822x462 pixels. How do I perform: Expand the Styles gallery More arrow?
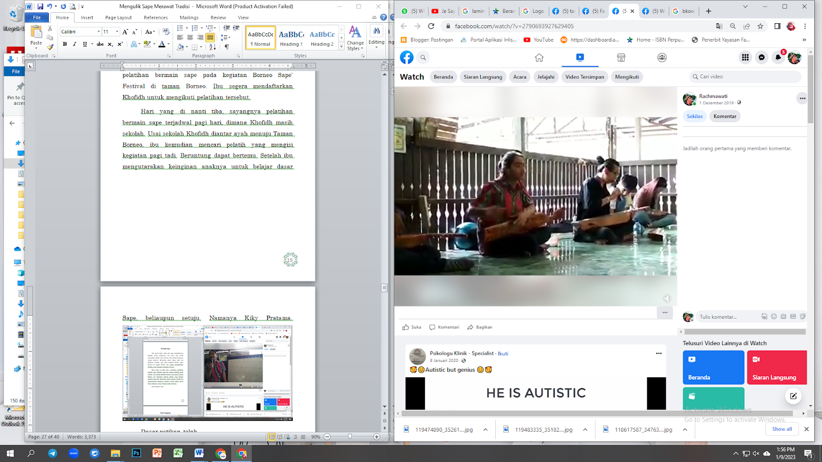pyautogui.click(x=342, y=47)
